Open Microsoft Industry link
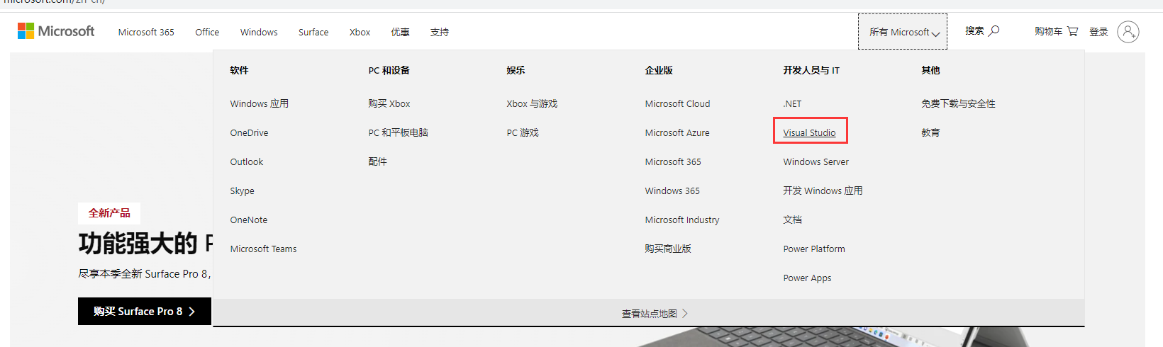The width and height of the screenshot is (1163, 347). [682, 220]
